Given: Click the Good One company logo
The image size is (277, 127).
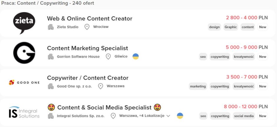Looking at the screenshot, I should coord(24,82).
